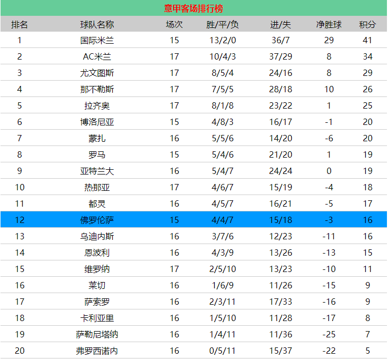Select team name 尤文图斯
Image resolution: width=388 pixels, height=359 pixels.
pos(97,73)
